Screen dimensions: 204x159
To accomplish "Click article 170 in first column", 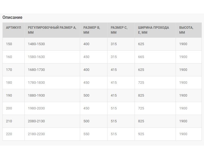I will point(9,70).
